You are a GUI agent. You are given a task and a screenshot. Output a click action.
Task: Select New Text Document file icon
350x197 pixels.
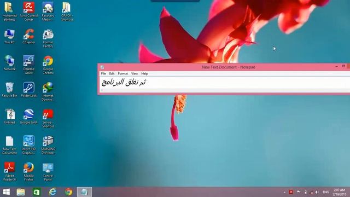[x=9, y=145]
